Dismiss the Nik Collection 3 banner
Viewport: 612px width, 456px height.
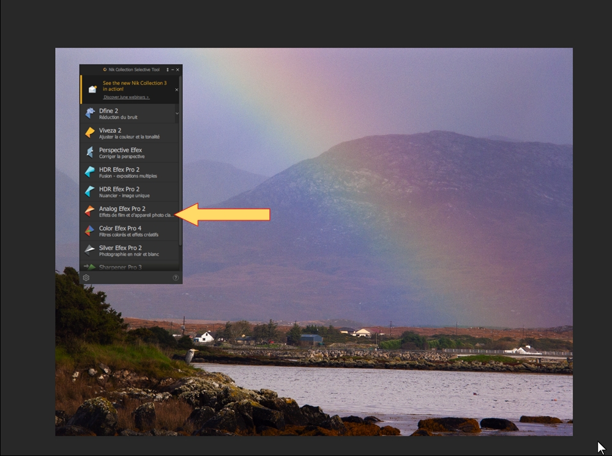[x=176, y=89]
